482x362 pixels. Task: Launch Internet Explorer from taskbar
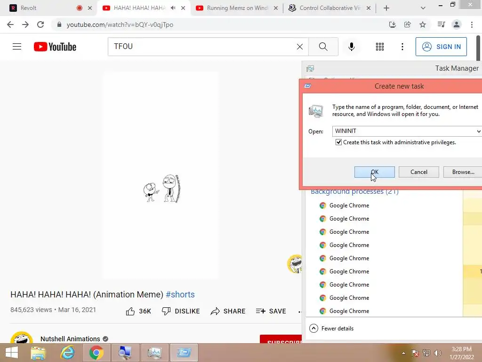[67, 353]
